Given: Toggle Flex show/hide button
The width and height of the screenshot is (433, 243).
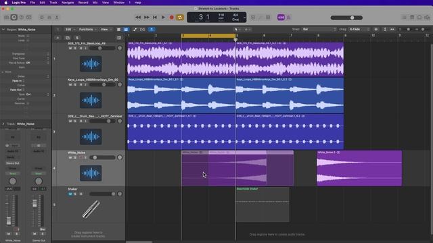Looking at the screenshot, I should pos(143,29).
